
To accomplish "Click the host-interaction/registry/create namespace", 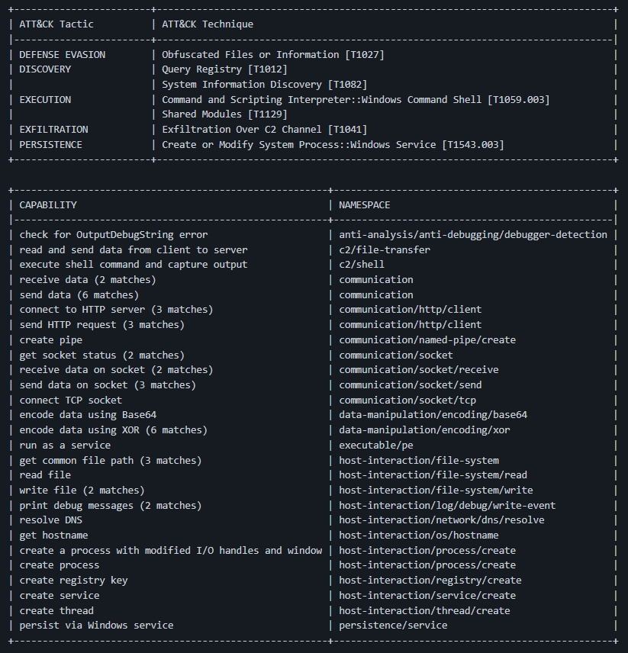I will click(430, 581).
